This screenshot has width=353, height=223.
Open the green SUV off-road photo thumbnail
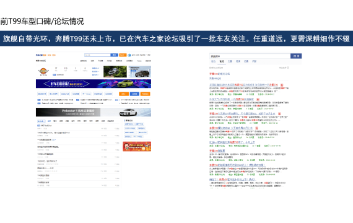115,72
